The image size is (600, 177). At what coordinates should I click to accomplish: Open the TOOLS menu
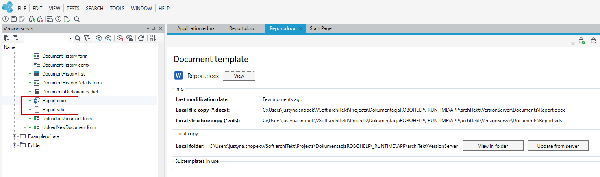click(x=117, y=8)
